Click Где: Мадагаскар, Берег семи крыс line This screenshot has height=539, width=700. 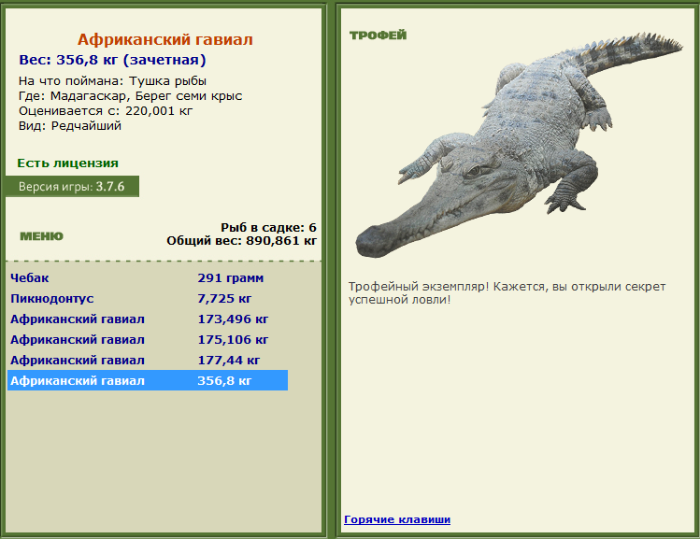(x=130, y=96)
